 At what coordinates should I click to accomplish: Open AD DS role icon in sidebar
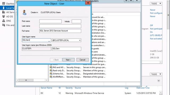click(3, 16)
